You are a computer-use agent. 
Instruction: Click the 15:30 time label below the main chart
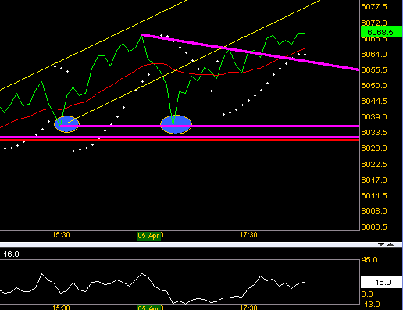[x=61, y=235]
